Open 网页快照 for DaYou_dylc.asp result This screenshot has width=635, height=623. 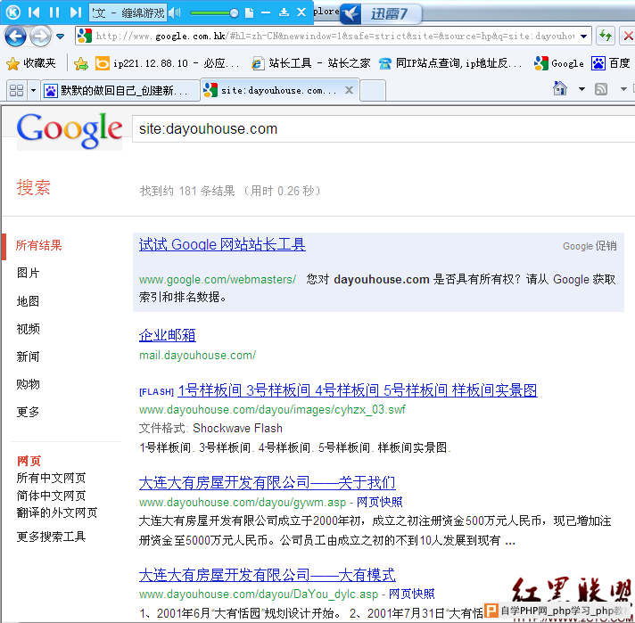[x=411, y=594]
